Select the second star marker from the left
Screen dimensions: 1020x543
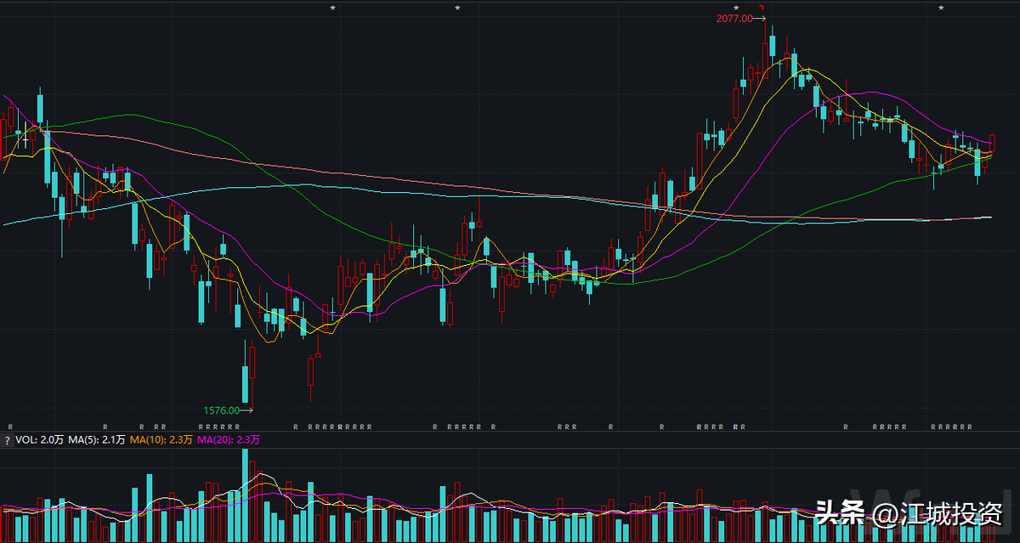(457, 8)
